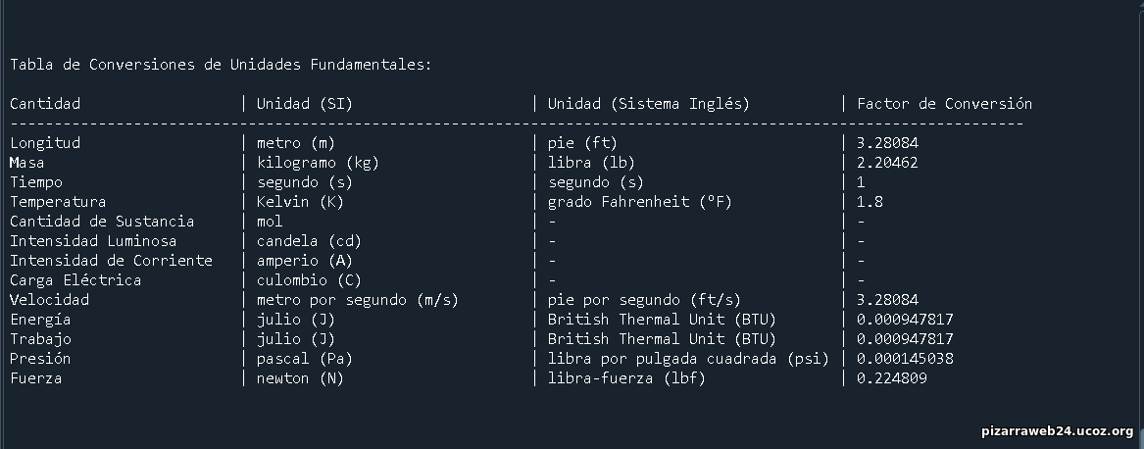Select the 'Carga Eléctrica' row label
The height and width of the screenshot is (449, 1144).
(x=75, y=280)
